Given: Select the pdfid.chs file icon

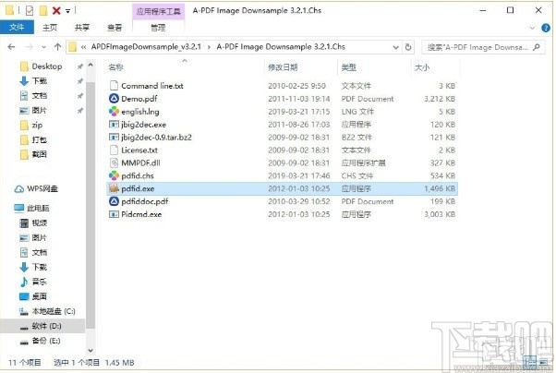Looking at the screenshot, I should pyautogui.click(x=114, y=175).
